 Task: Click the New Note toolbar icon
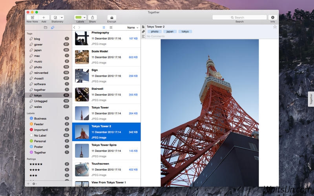pyautogui.click(x=33, y=17)
